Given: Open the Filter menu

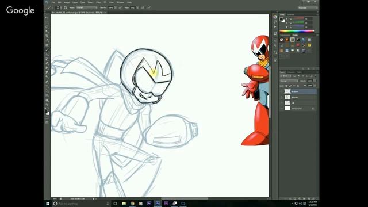Looking at the screenshot, I should (x=98, y=2).
